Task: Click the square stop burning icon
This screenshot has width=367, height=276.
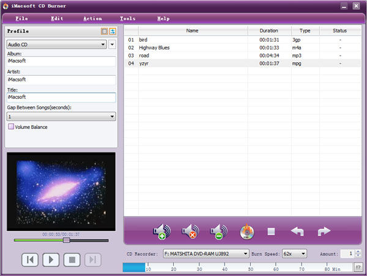Action: pyautogui.click(x=272, y=231)
